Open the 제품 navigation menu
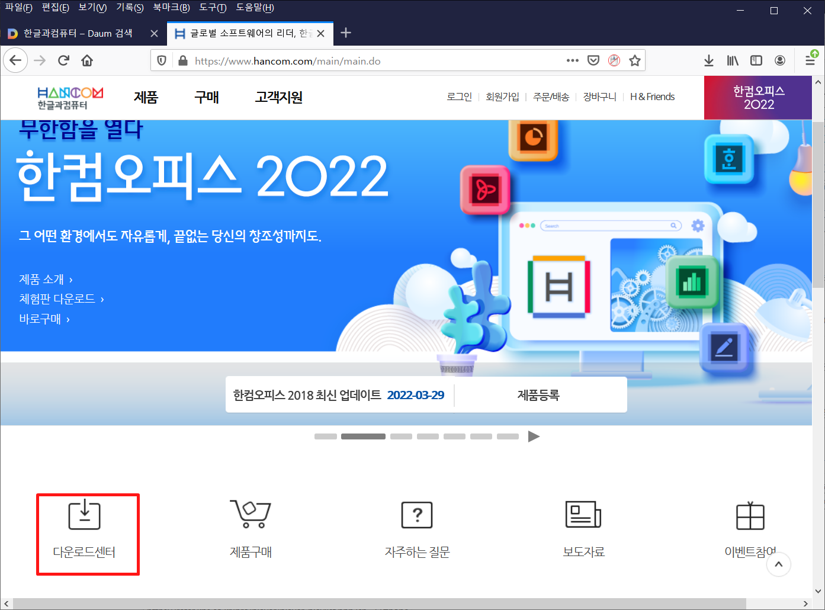825x610 pixels. pos(146,97)
